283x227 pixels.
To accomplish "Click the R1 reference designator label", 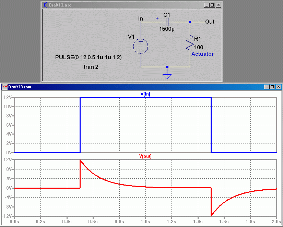I will 198,39.
